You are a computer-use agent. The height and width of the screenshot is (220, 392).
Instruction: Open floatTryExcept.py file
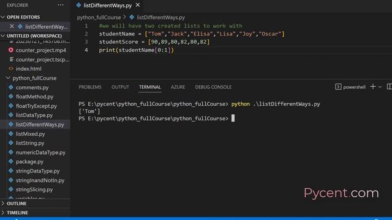[36, 106]
